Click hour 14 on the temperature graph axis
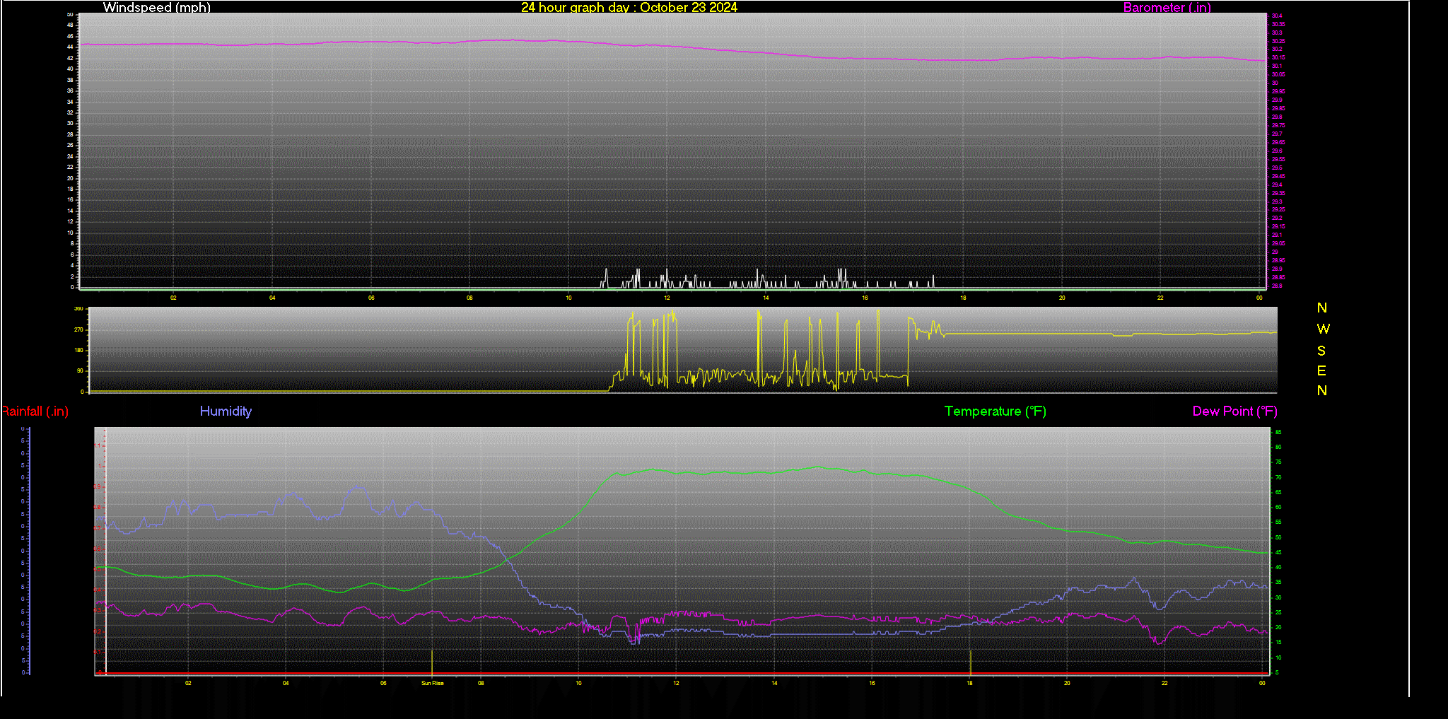The height and width of the screenshot is (719, 1448). click(x=774, y=683)
